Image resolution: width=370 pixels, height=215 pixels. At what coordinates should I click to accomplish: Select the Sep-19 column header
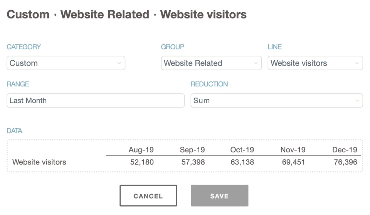coord(192,150)
